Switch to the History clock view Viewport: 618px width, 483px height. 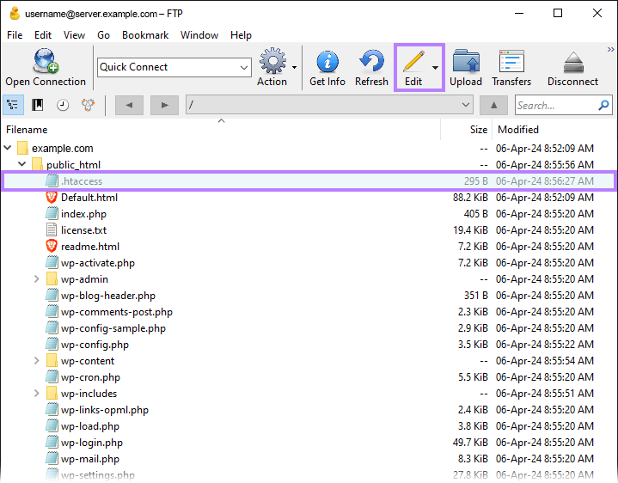coord(63,105)
